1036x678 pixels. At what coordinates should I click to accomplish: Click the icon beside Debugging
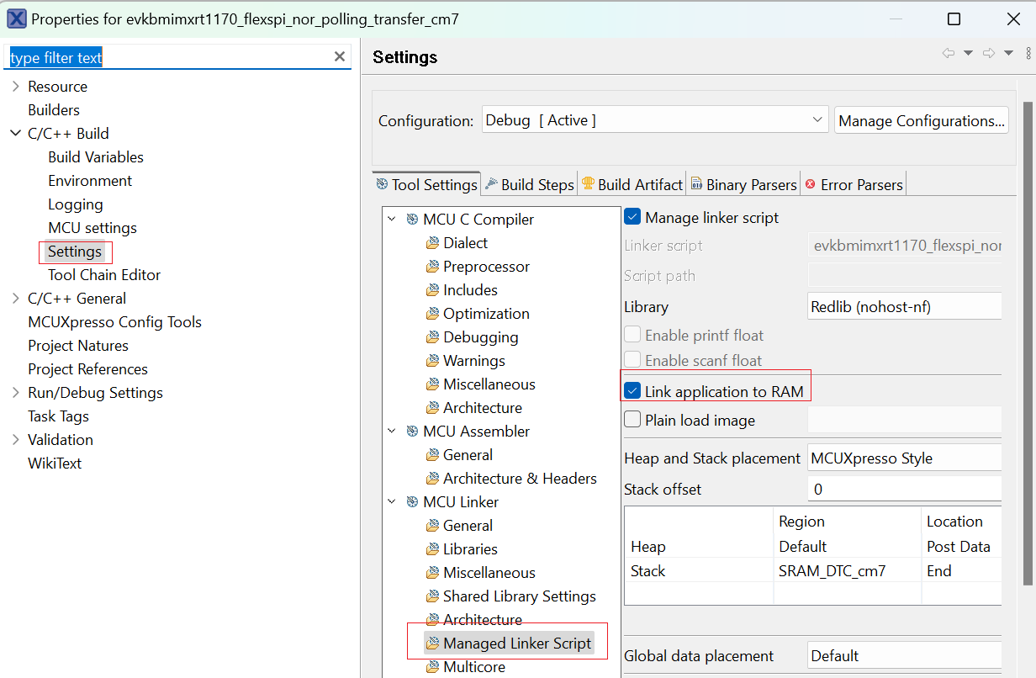(x=433, y=337)
